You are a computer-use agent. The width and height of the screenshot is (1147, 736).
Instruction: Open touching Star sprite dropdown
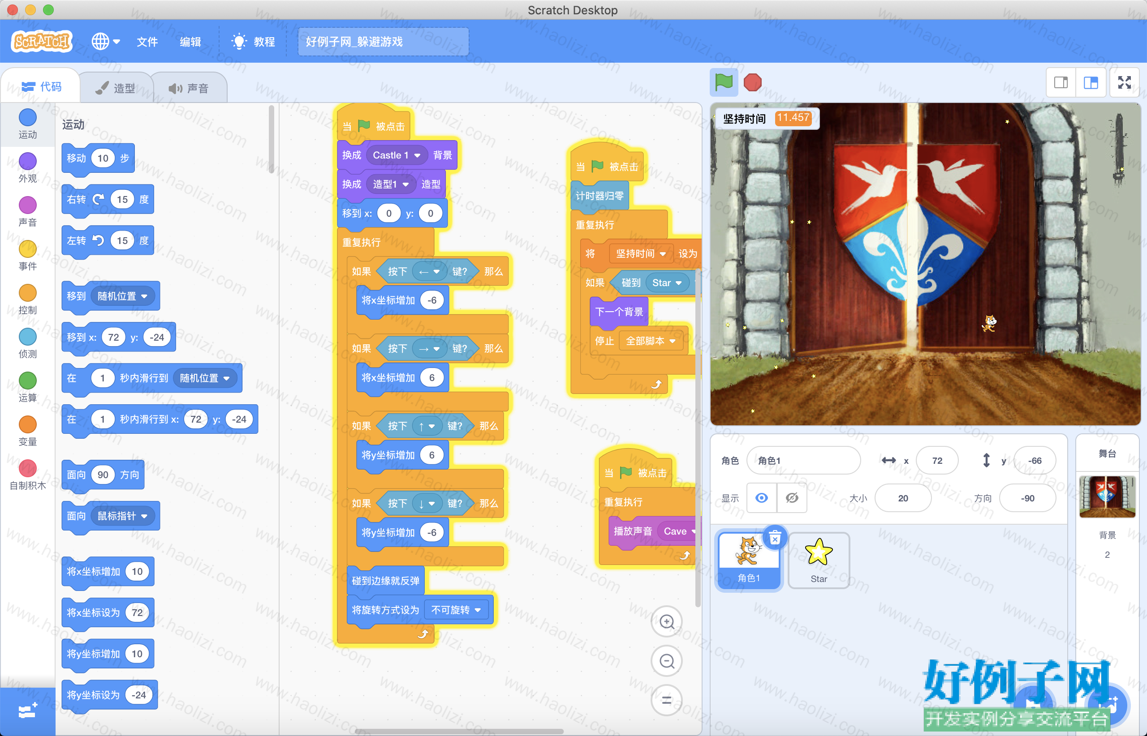click(x=667, y=283)
